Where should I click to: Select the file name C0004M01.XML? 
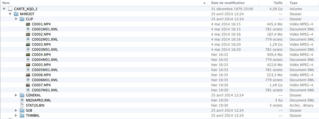pyautogui.click(x=45, y=60)
